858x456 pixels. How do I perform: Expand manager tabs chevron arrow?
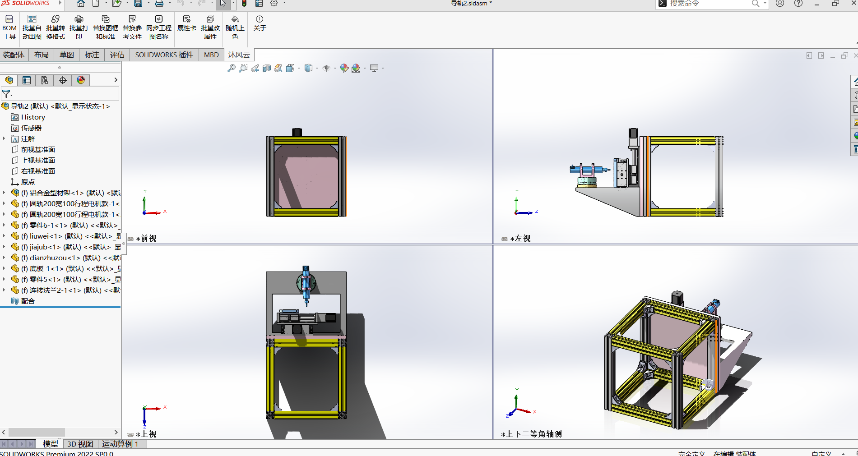tap(116, 80)
